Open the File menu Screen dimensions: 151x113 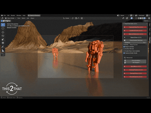point(4,15)
